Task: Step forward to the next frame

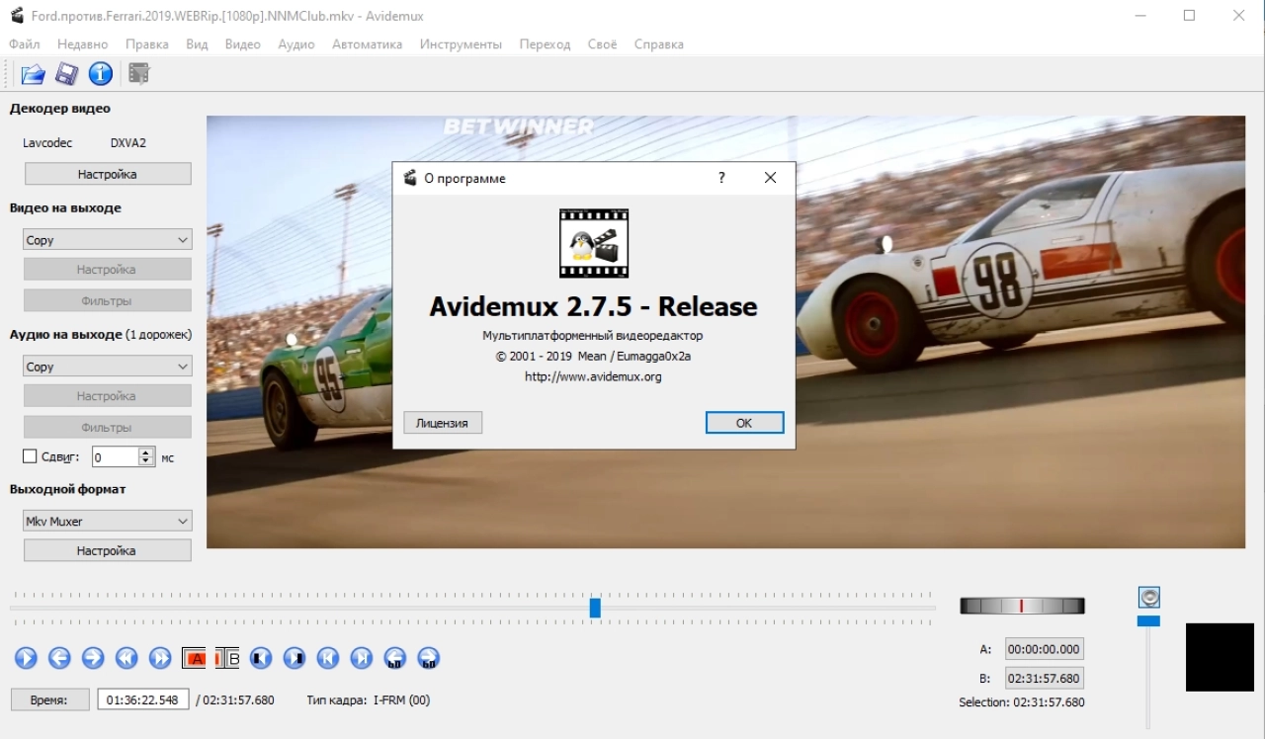Action: pos(93,658)
